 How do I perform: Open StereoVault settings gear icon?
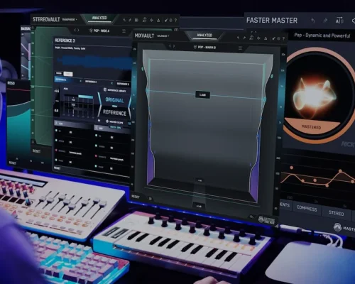click(x=171, y=21)
